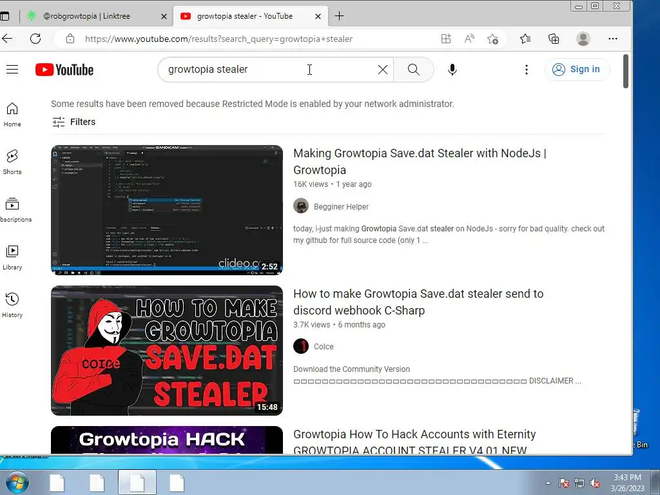Viewport: 660px width, 495px height.
Task: Expand the Filters options
Action: 74,122
